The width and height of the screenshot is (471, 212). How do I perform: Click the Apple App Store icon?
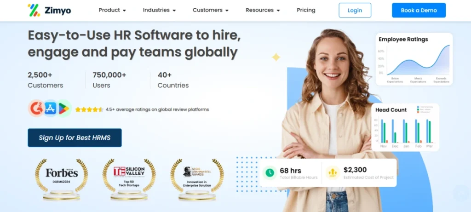50,108
